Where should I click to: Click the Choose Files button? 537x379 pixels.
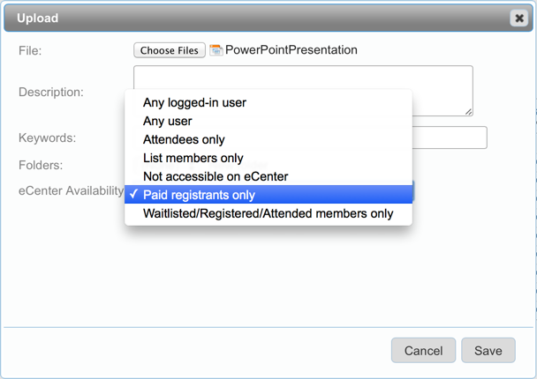click(x=170, y=50)
